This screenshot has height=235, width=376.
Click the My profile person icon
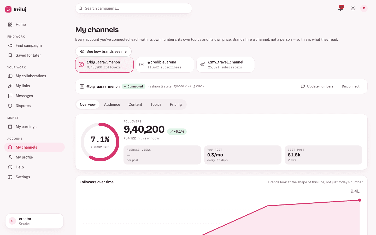pos(10,157)
